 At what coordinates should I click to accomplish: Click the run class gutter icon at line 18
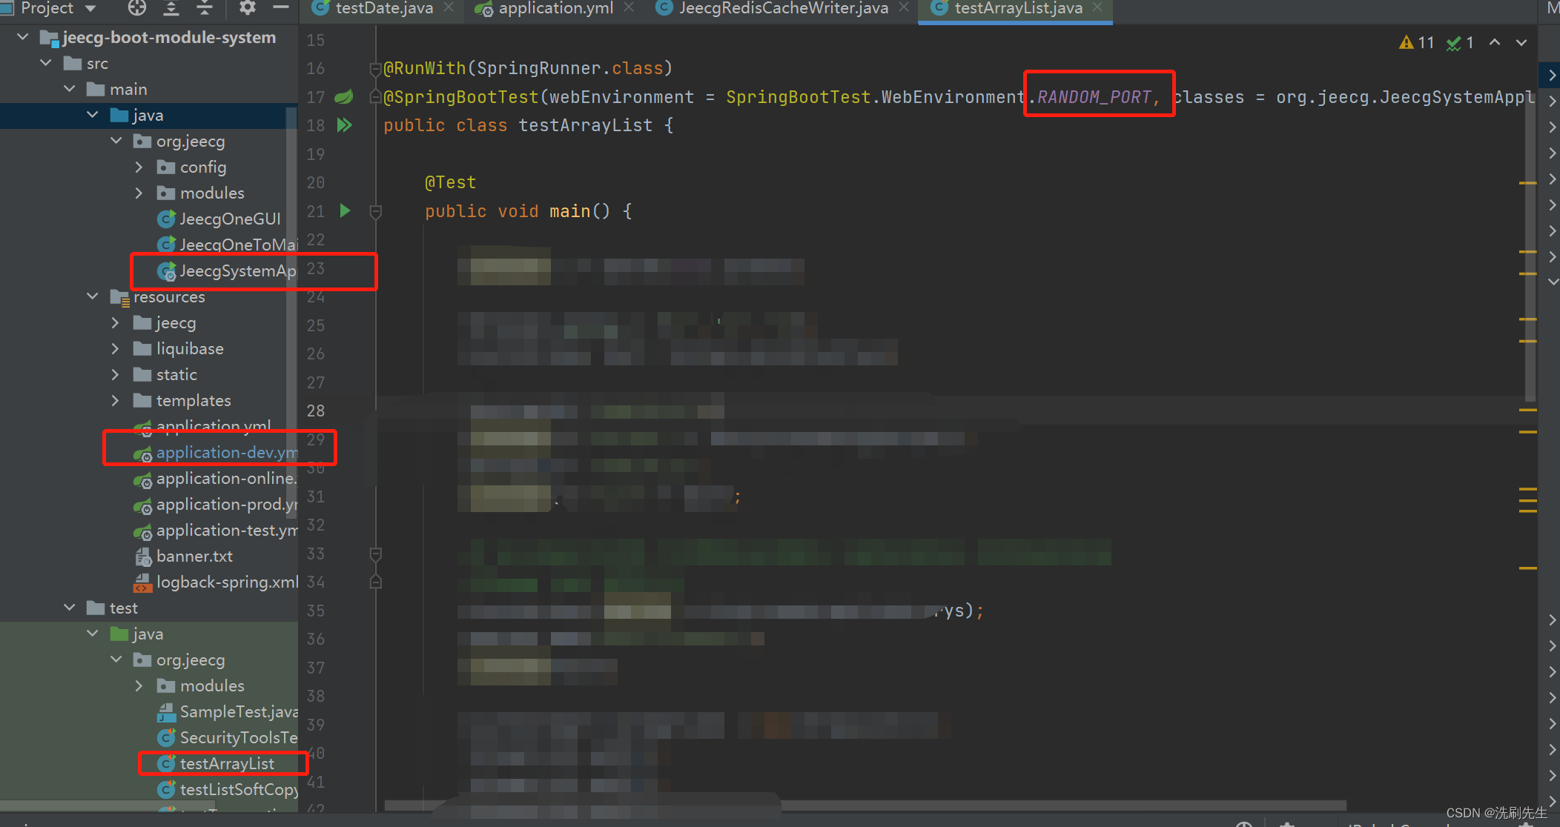(x=344, y=124)
